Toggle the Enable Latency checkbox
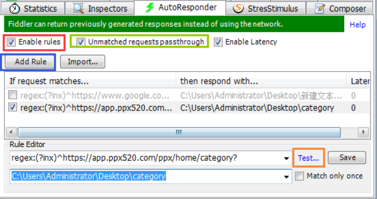Screen dimensions: 377x199 218,42
